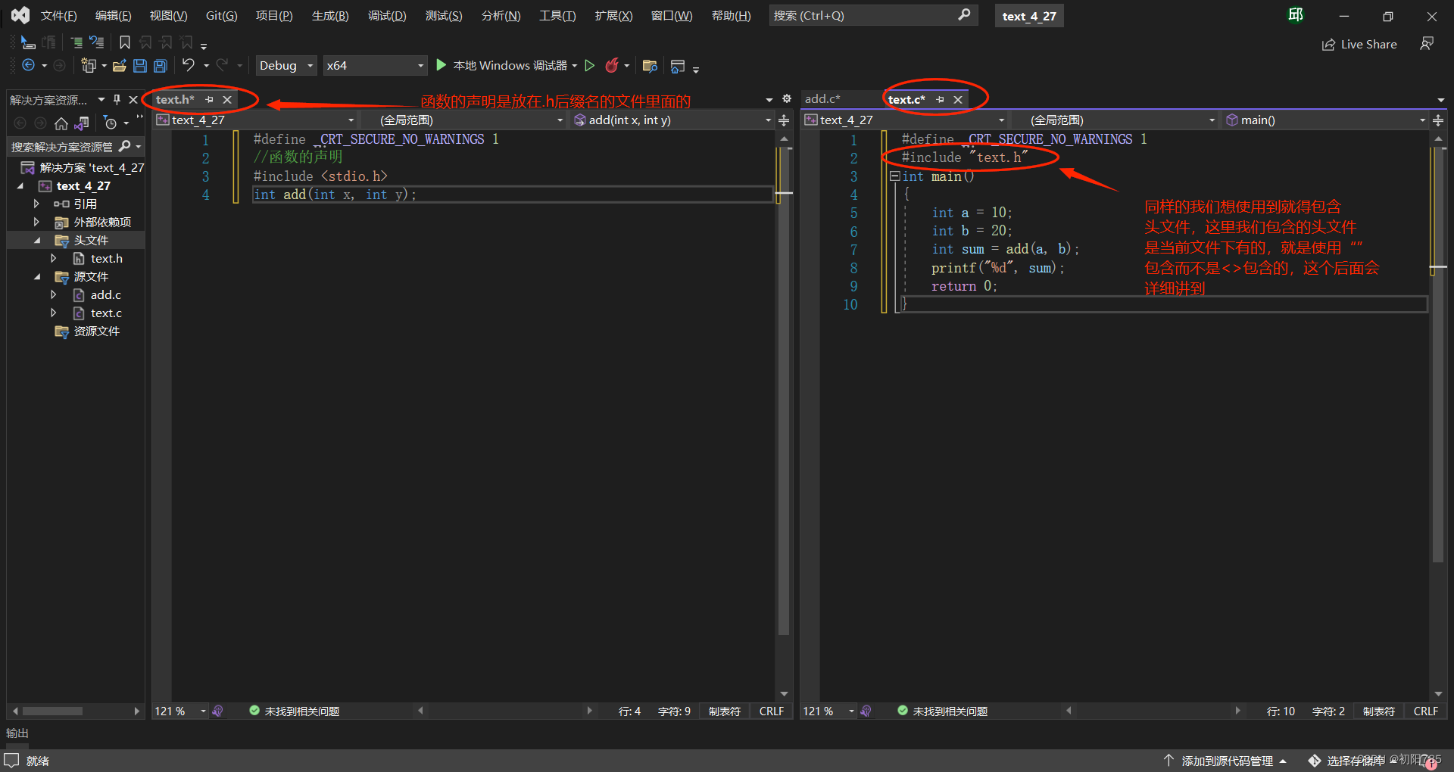Pin the text.c tab
The width and height of the screenshot is (1454, 772).
941,99
